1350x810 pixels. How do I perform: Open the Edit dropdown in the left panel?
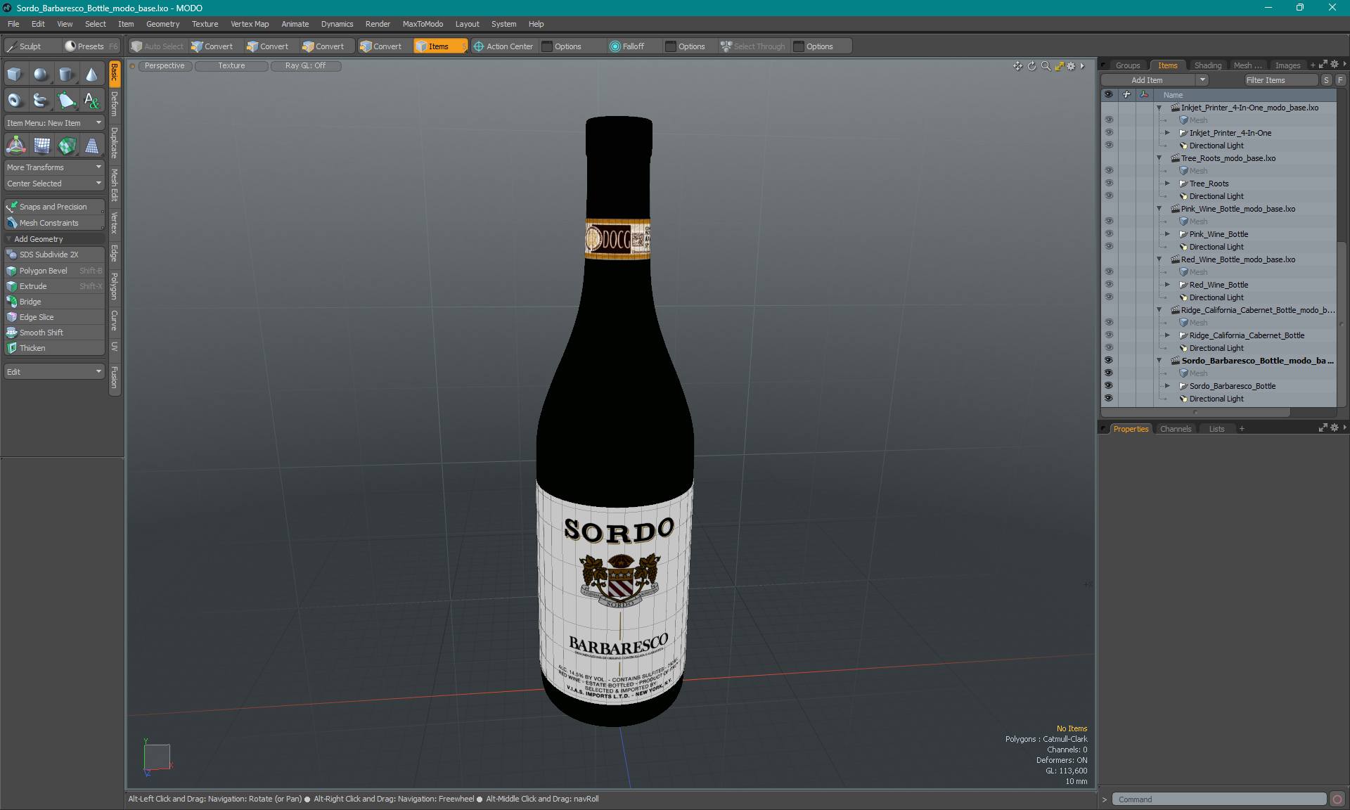54,372
